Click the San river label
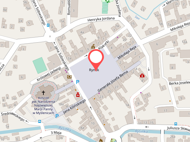The height and width of the screenshot is (142, 190). pyautogui.click(x=137, y=18)
